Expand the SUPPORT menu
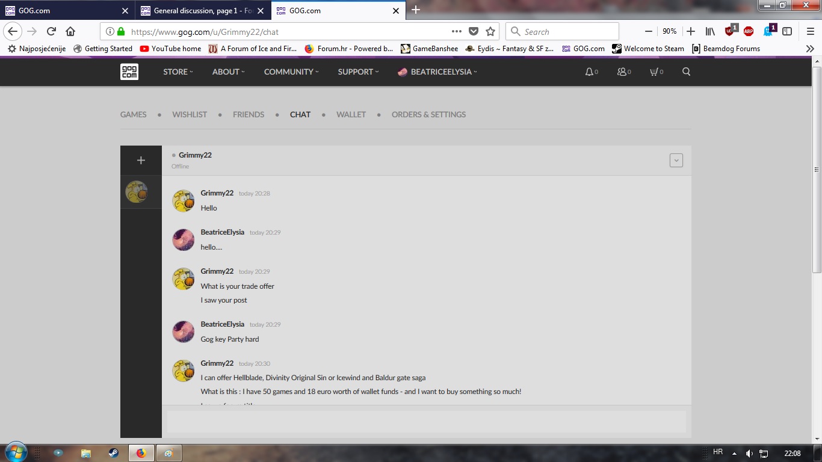 (x=358, y=72)
